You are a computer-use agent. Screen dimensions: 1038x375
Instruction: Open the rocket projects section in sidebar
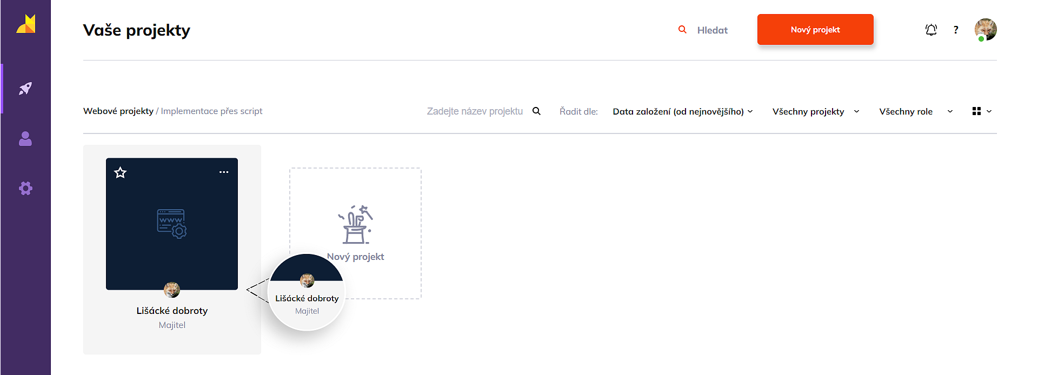(x=25, y=89)
